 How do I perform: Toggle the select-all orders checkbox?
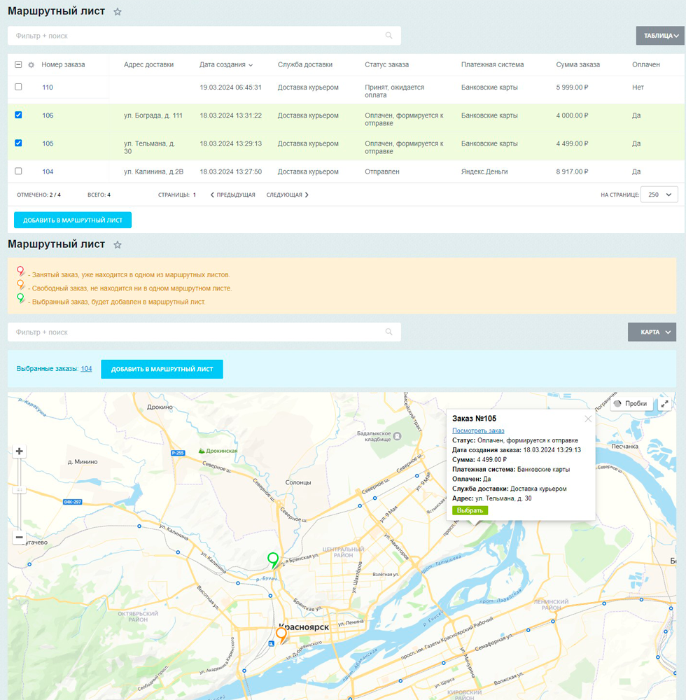pos(18,64)
